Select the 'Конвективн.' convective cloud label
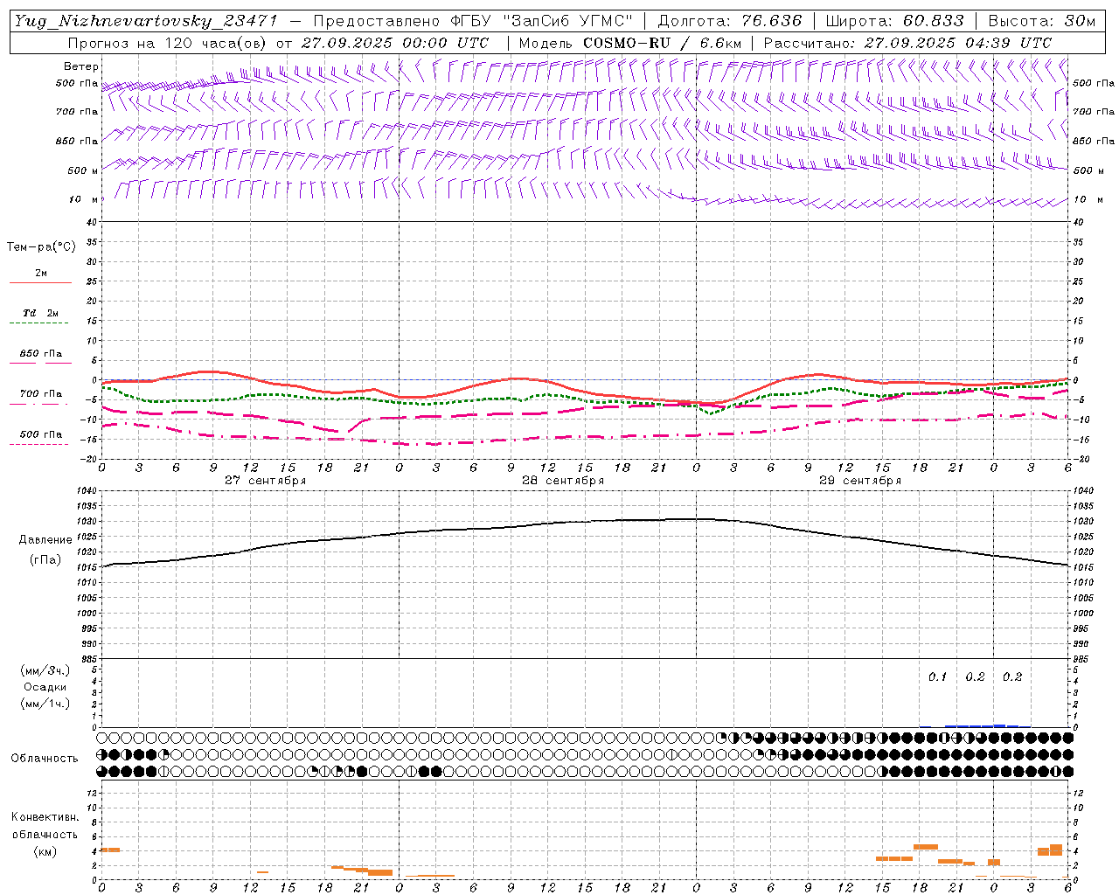The width and height of the screenshot is (1119, 895). point(45,817)
